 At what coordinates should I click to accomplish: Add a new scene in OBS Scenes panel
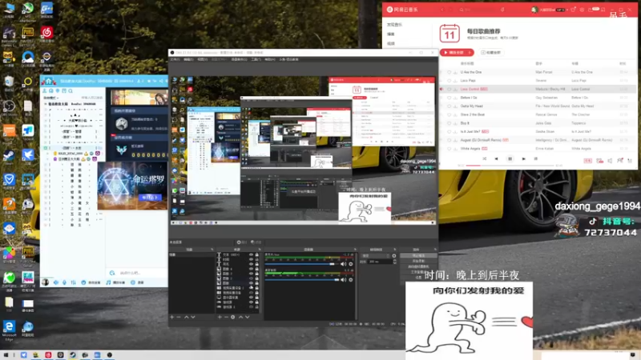[x=172, y=317]
